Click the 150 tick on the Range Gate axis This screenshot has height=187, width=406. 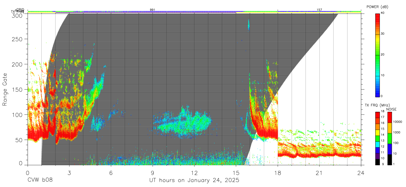(x=17, y=90)
